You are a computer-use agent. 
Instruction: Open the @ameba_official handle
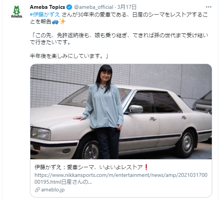coord(93,7)
